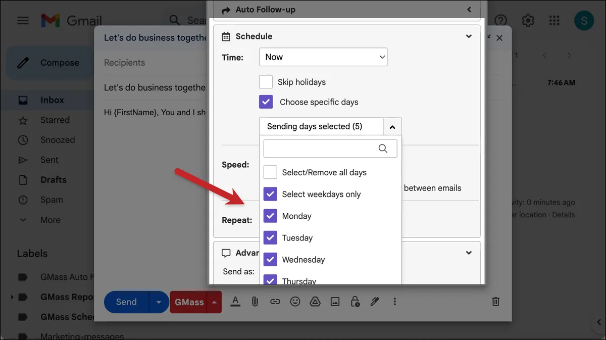Insert link in compose toolbar
Image resolution: width=606 pixels, height=340 pixels.
coord(275,302)
